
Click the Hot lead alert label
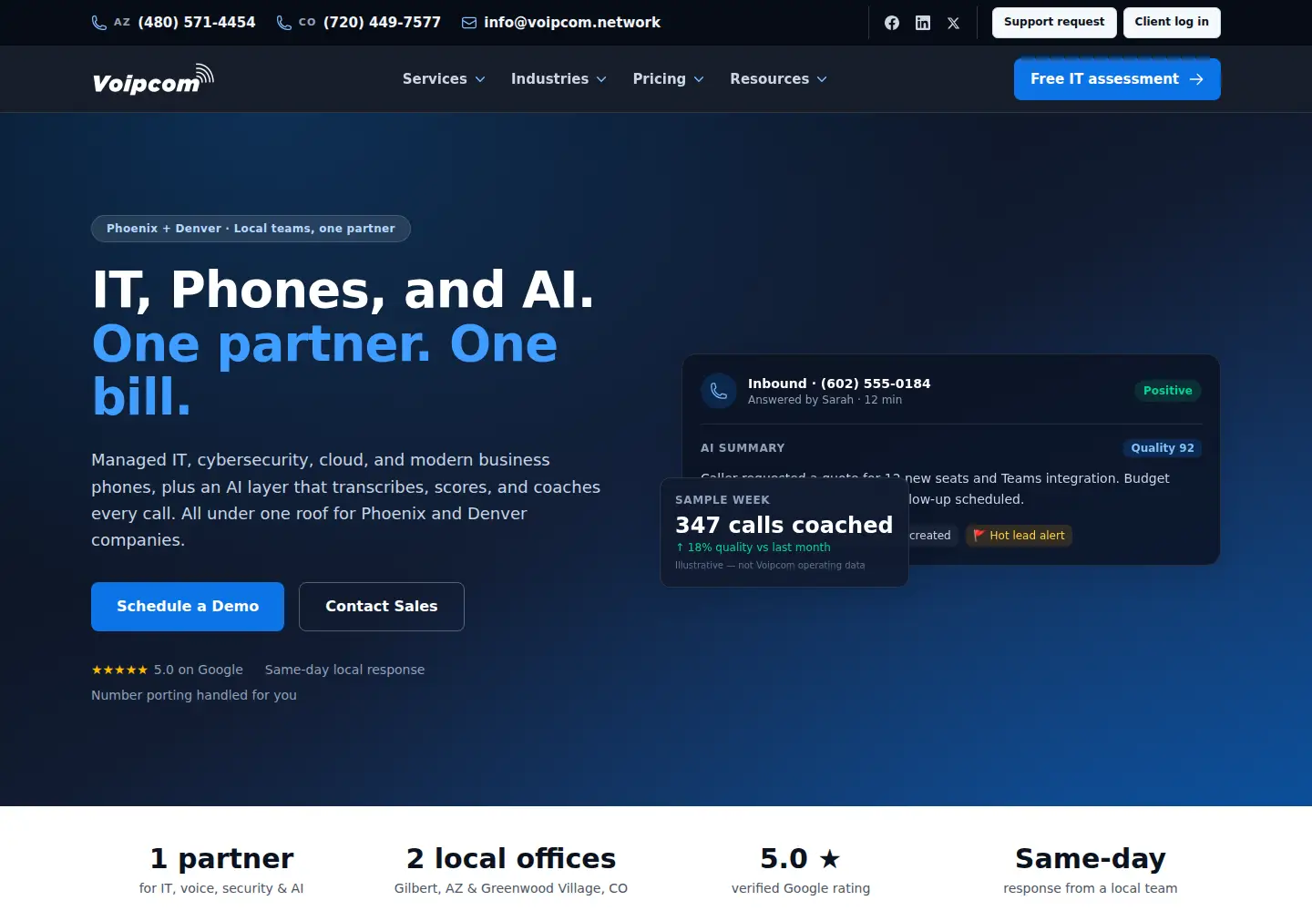[x=1027, y=536]
